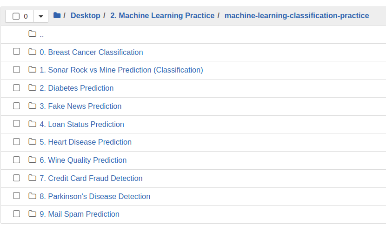Click folder icon beside Loan Status Prediction
The image size is (386, 226).
tap(32, 124)
